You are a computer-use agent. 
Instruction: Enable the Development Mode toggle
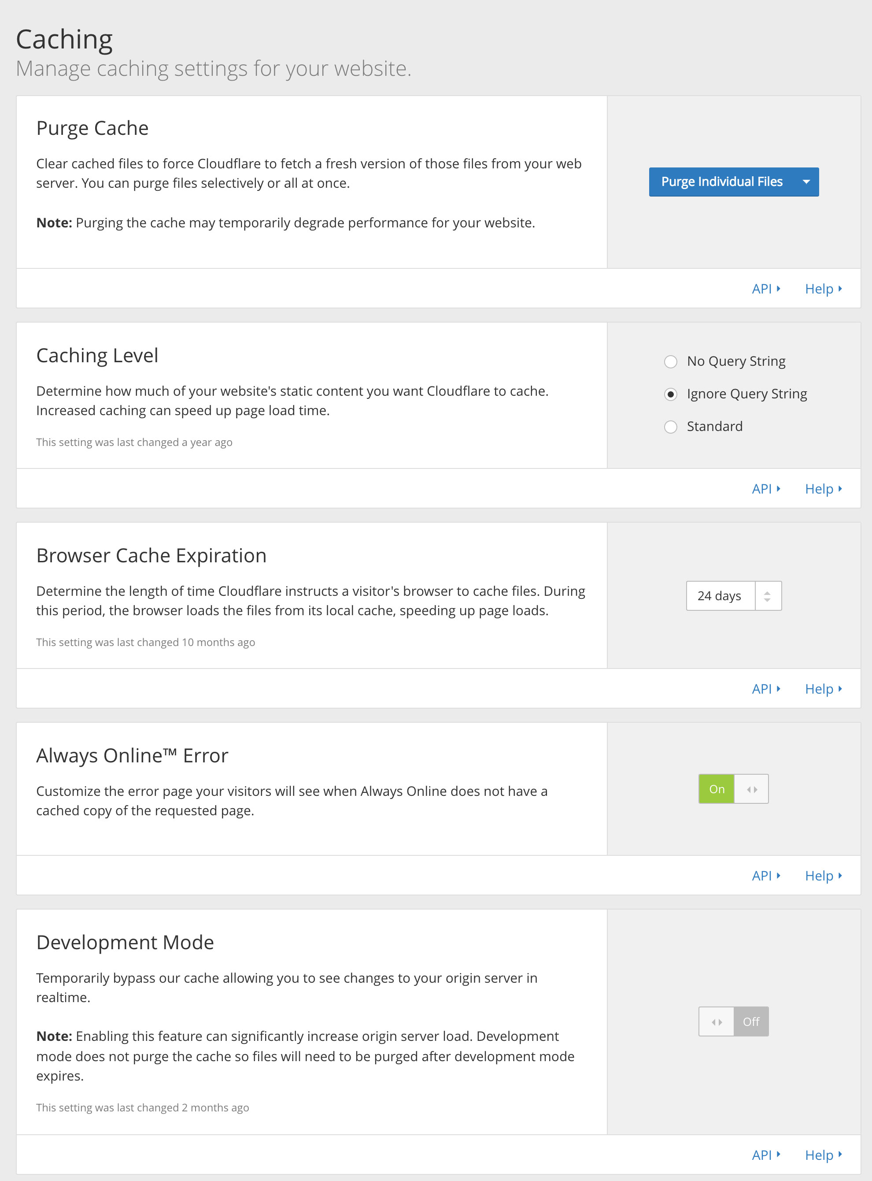(x=733, y=1021)
